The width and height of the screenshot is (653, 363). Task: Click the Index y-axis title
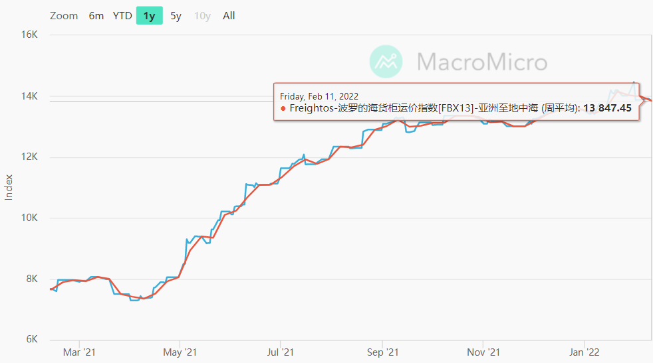tap(9, 188)
